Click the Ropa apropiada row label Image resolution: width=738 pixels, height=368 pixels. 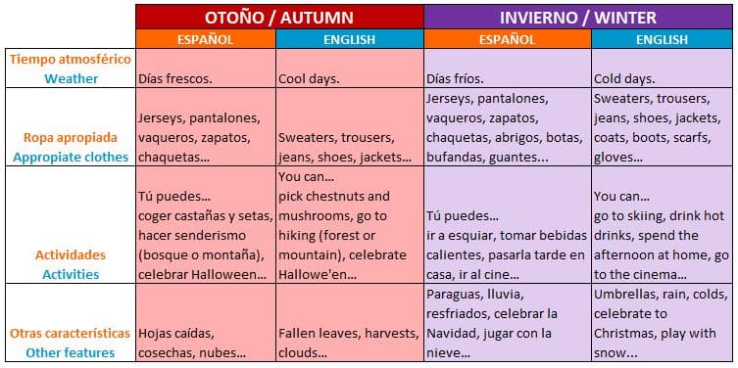coord(71,127)
